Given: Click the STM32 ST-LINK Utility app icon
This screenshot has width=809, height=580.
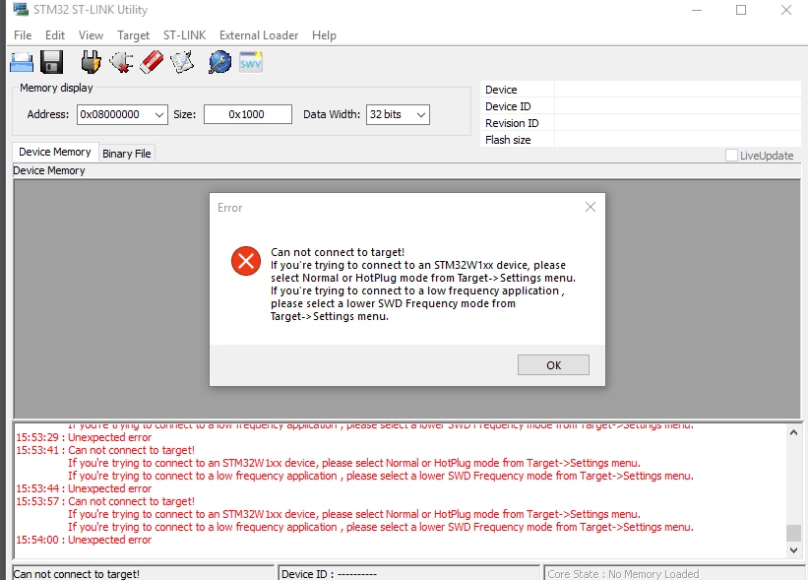Looking at the screenshot, I should coord(21,9).
